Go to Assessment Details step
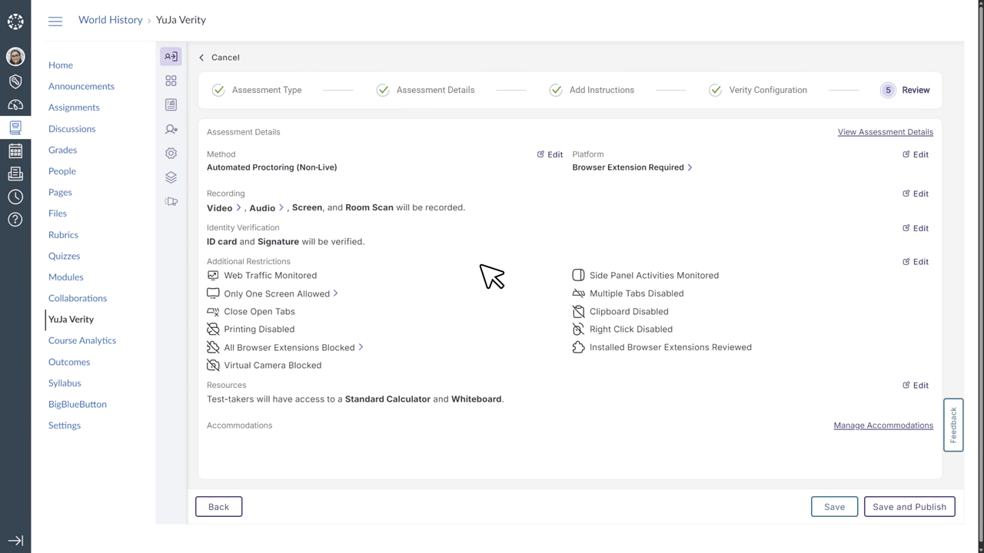Viewport: 984px width, 553px height. point(425,90)
